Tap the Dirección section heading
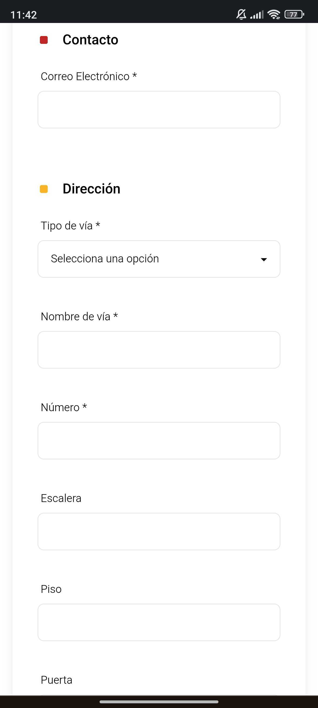 tap(91, 189)
